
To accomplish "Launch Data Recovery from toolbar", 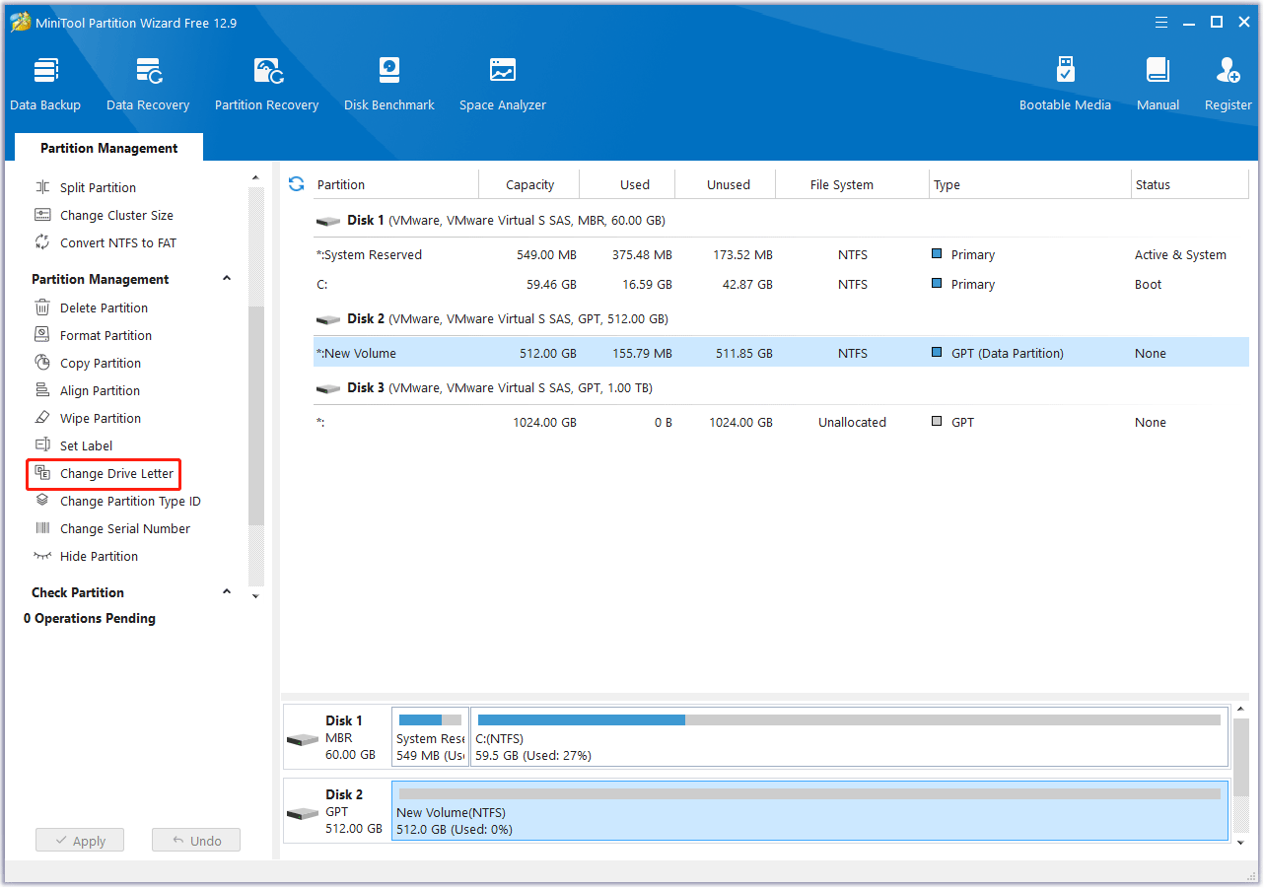I will (148, 84).
